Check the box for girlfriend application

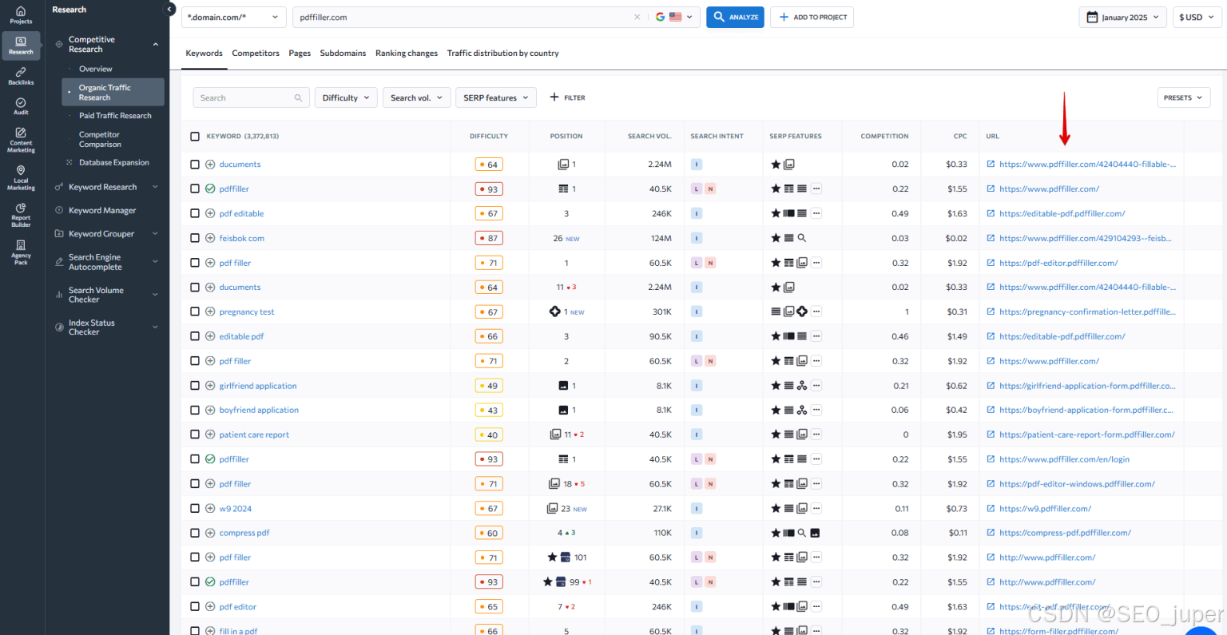click(195, 386)
